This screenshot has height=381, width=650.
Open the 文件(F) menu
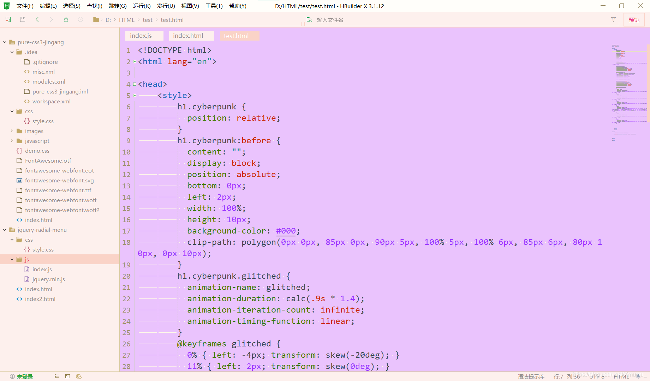(25, 6)
